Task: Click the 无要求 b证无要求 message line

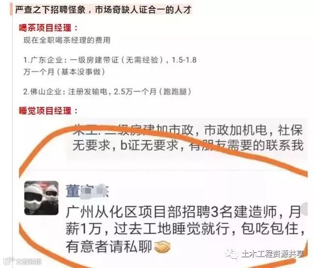Action: 188,145
